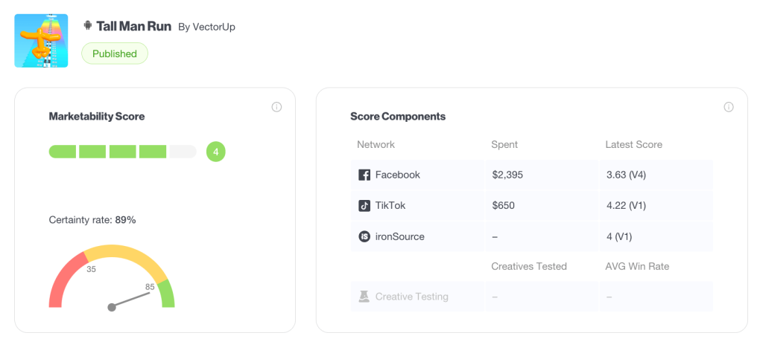
Task: Open Score Components info icon
Action: tap(729, 107)
